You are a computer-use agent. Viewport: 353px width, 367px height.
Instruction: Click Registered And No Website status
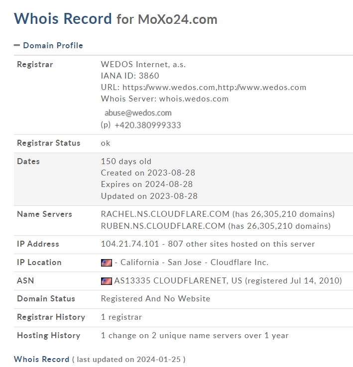(x=155, y=299)
